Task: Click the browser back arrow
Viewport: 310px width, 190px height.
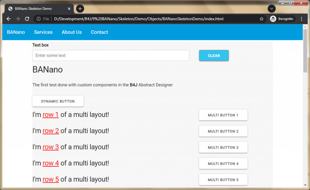Action: tap(8, 19)
